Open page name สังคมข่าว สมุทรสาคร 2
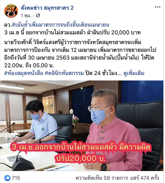The width and height of the screenshot is (165, 183). (47, 8)
